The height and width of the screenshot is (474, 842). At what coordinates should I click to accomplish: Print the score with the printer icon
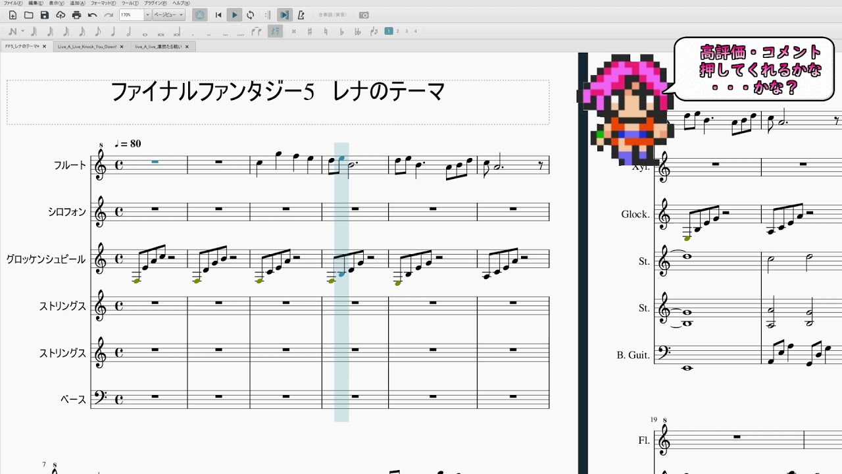pyautogui.click(x=76, y=14)
